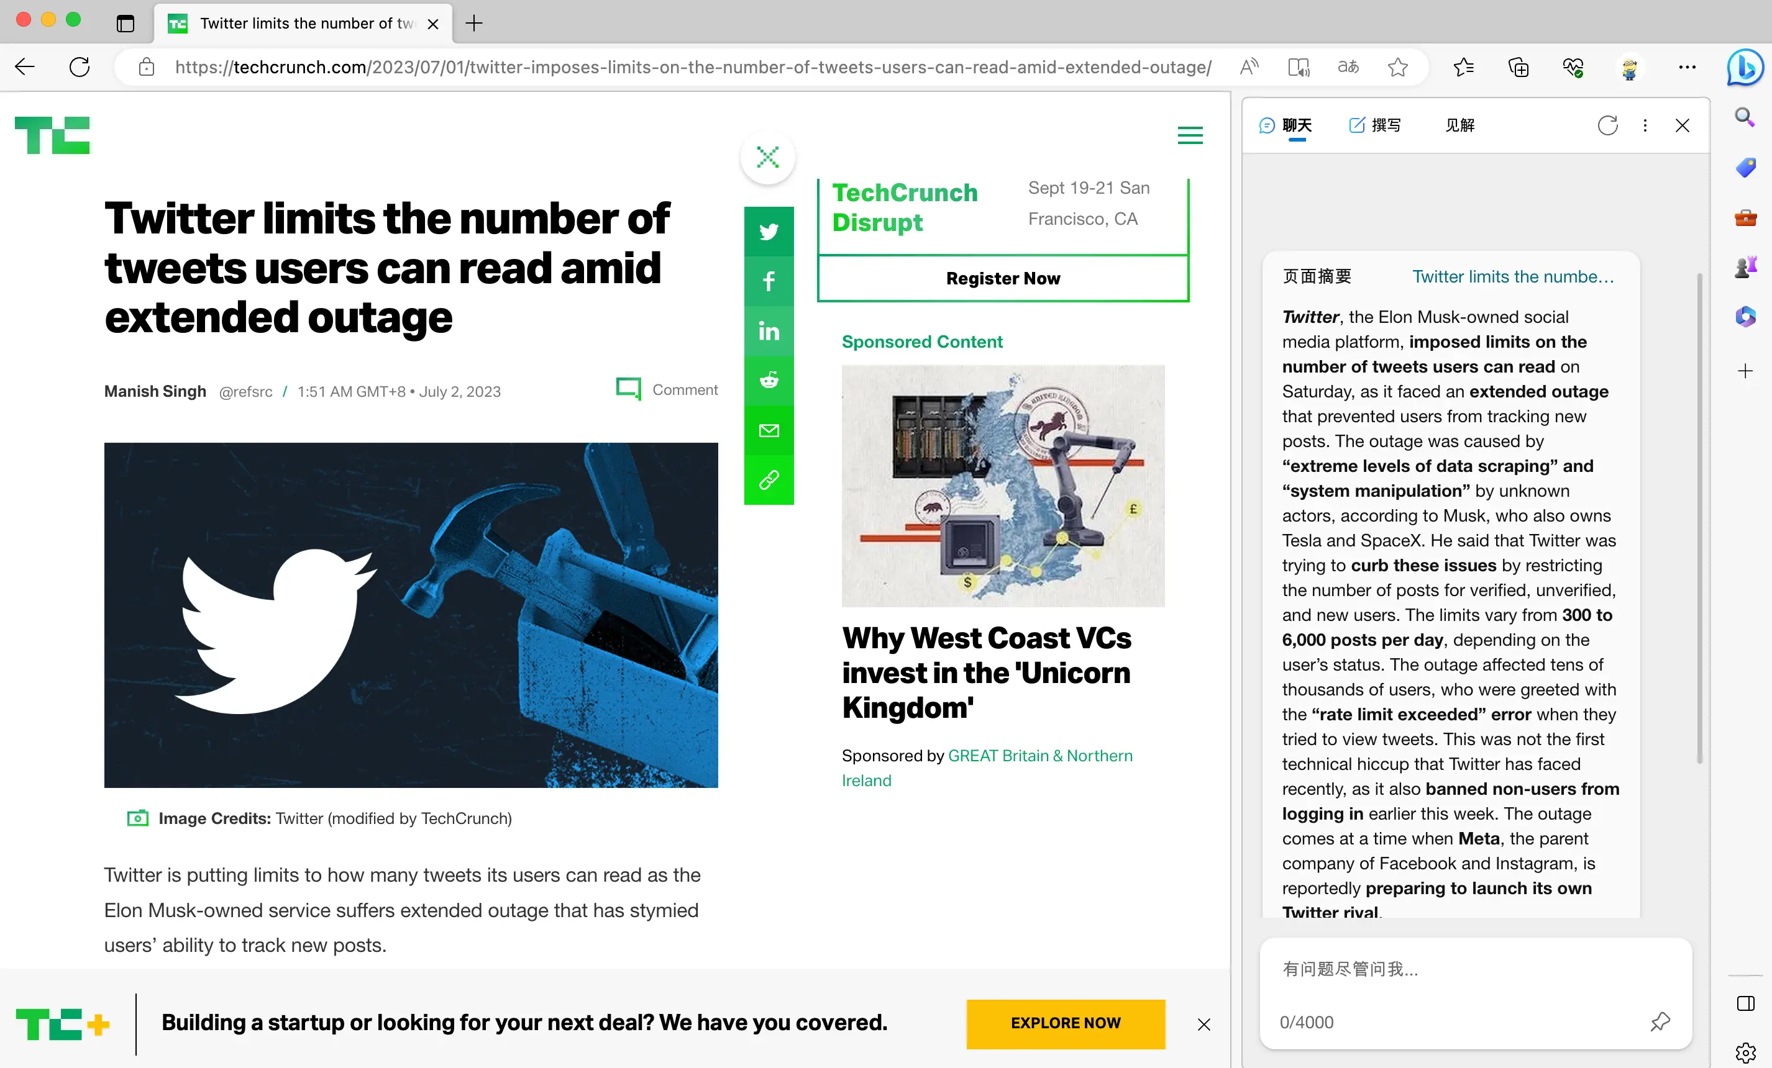This screenshot has height=1068, width=1772.
Task: Open Browser essentials heart icon
Action: pos(1573,67)
